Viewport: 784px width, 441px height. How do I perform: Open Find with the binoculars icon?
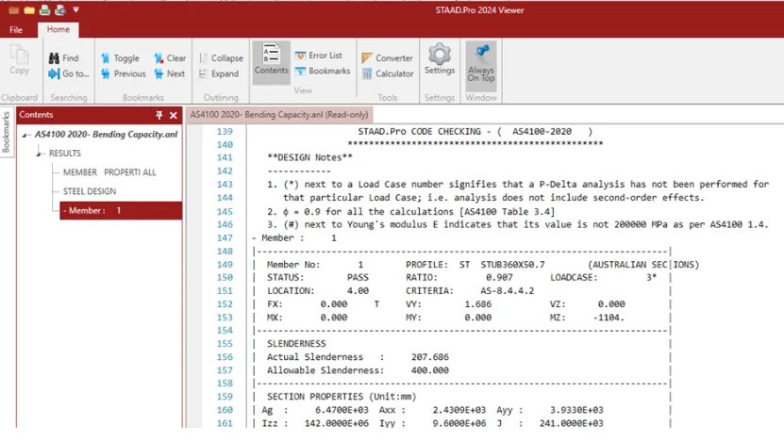(x=64, y=58)
